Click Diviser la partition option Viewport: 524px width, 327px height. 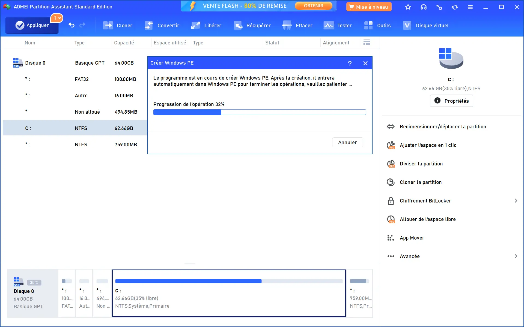[421, 164]
